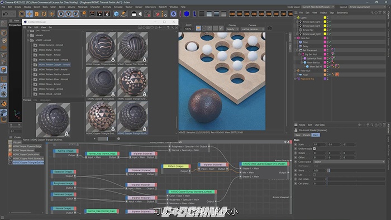Click Render View clapperboard icon
This screenshot has width=391, height=220.
point(92,14)
